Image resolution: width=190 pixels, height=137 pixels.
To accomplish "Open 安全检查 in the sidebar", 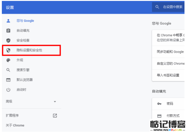I will tap(23, 40).
